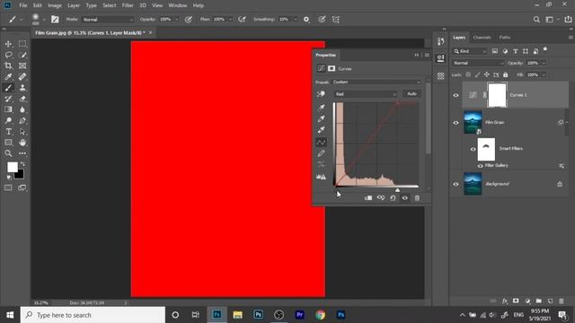Open the layer blend mode dropdown
The image size is (575, 323).
point(479,63)
